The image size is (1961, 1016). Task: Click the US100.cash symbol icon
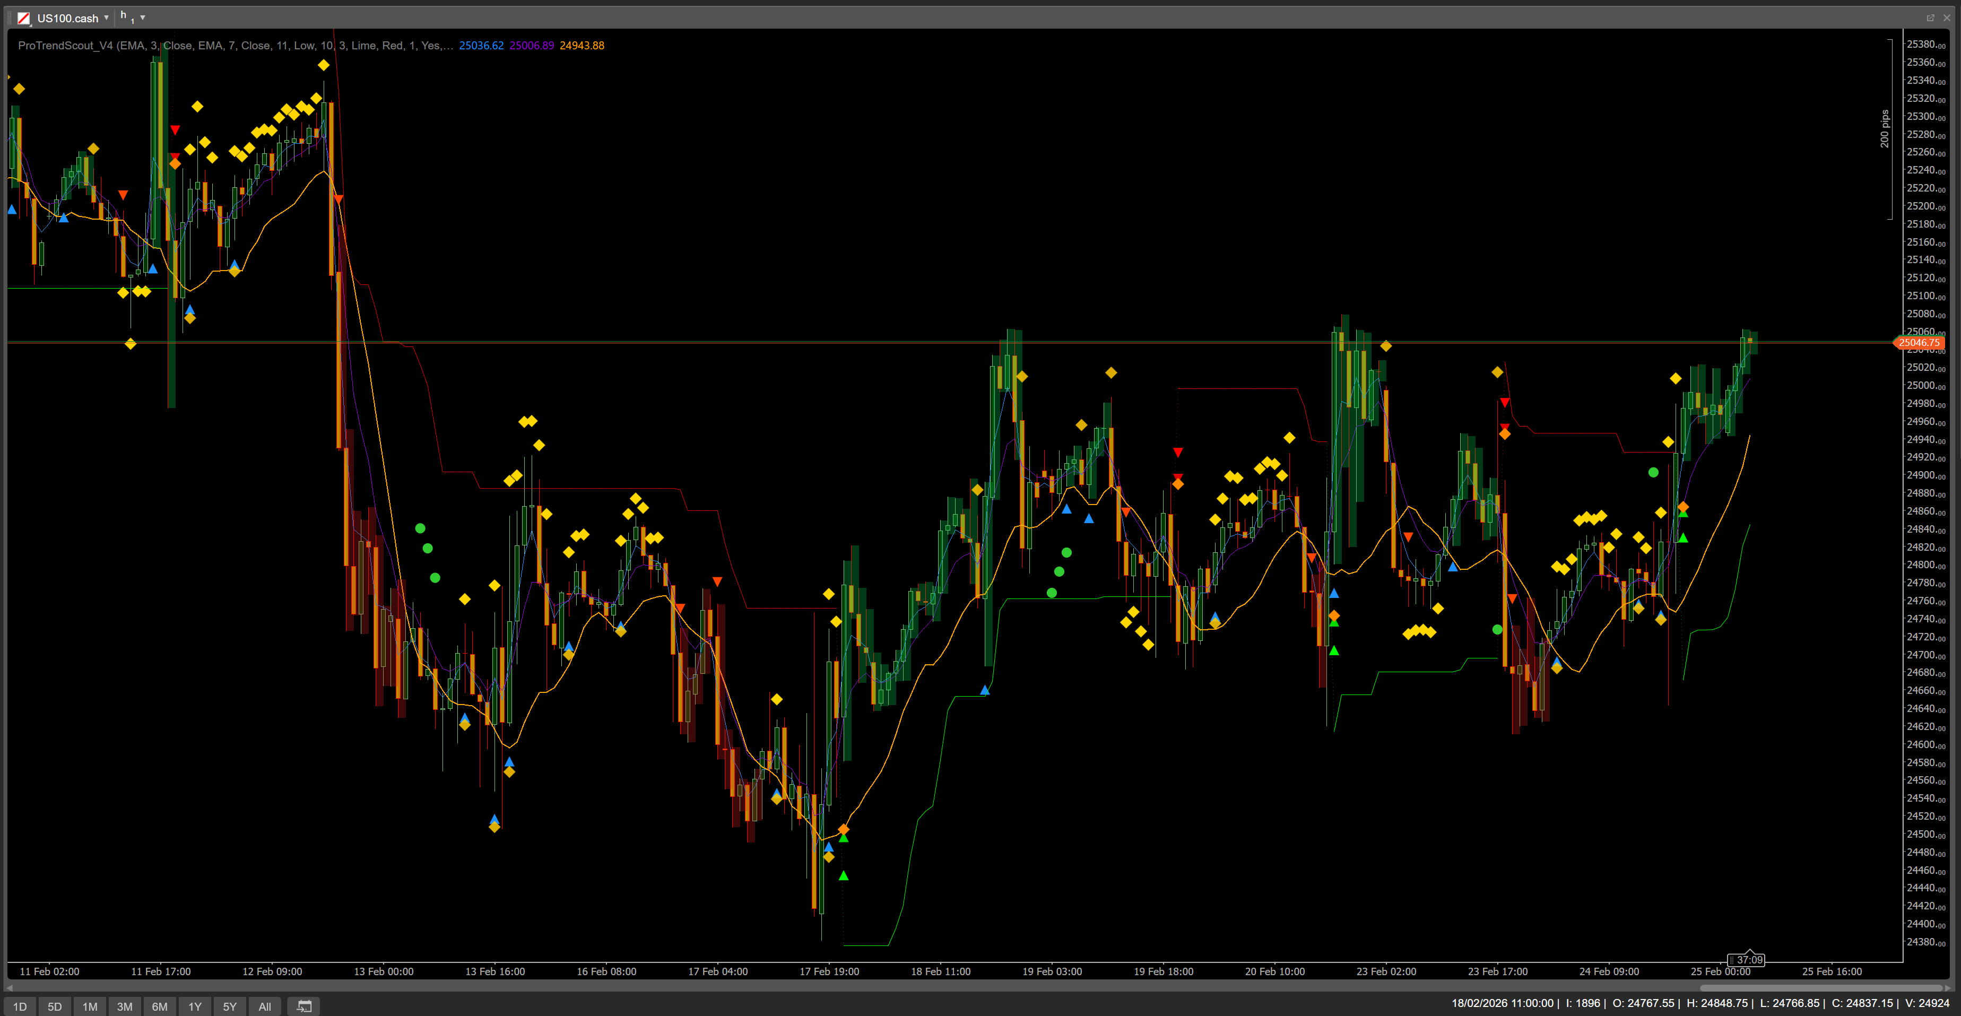click(23, 18)
